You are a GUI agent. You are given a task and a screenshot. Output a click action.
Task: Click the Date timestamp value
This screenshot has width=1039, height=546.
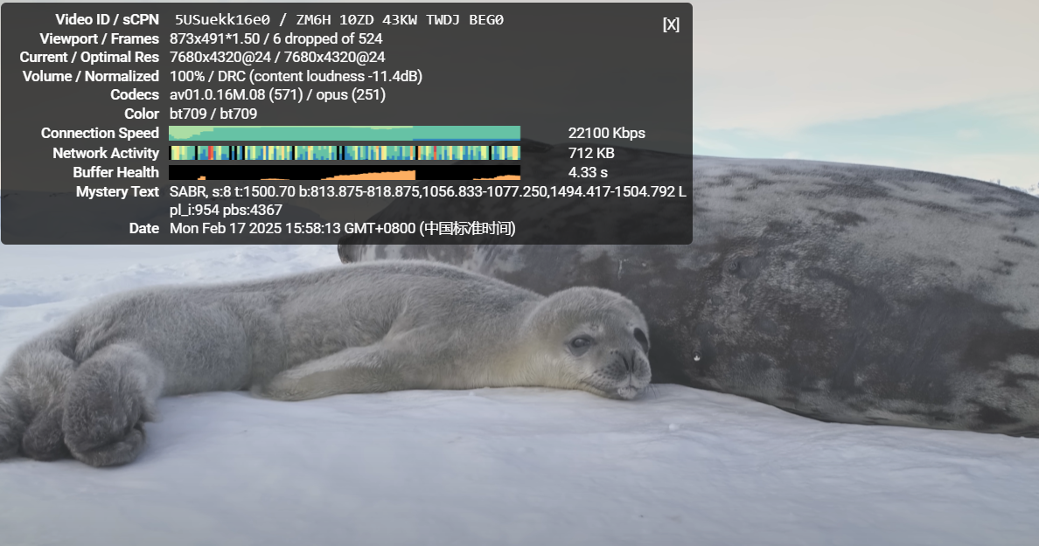(342, 228)
